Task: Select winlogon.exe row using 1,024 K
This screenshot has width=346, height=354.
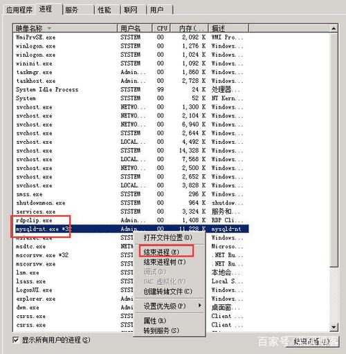Action: pyautogui.click(x=131, y=55)
